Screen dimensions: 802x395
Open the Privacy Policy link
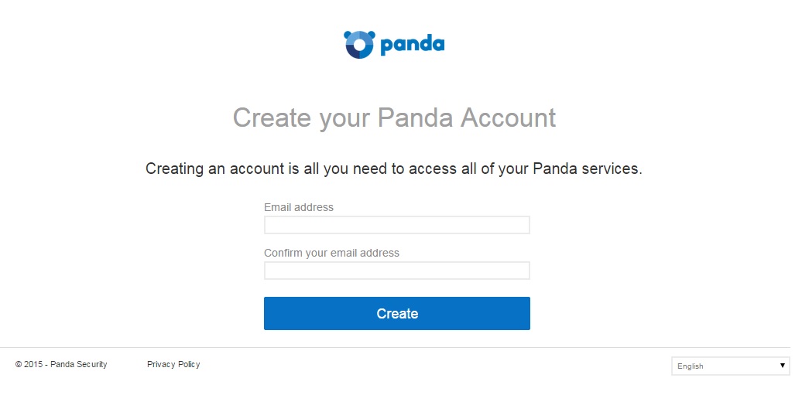click(173, 364)
